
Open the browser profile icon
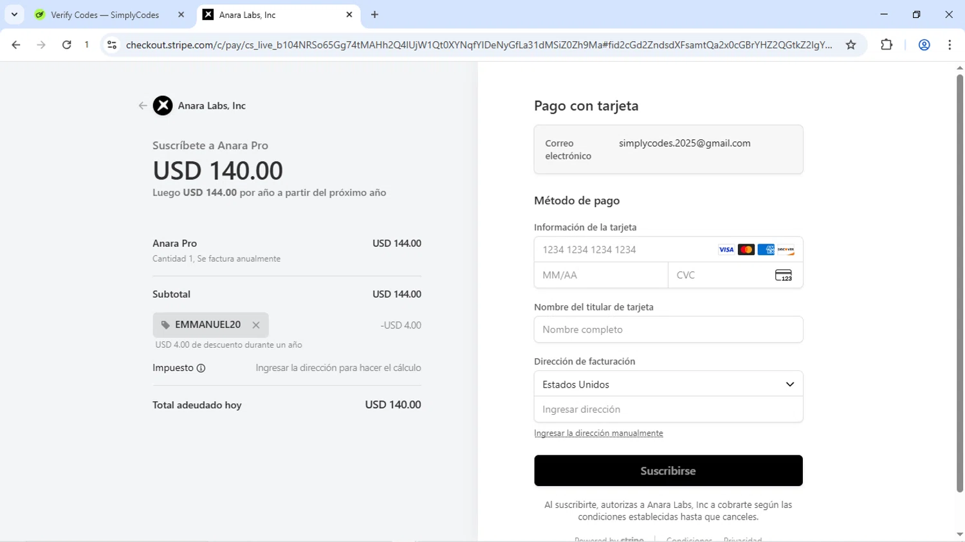pyautogui.click(x=924, y=45)
